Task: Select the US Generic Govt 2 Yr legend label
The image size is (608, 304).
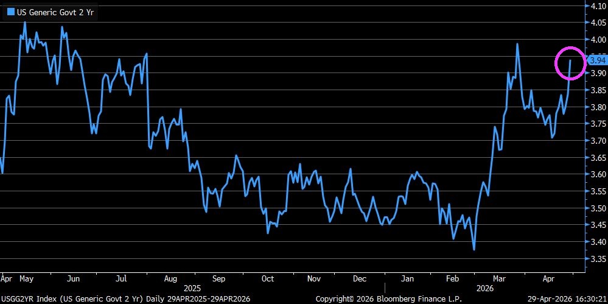Action: (x=51, y=11)
